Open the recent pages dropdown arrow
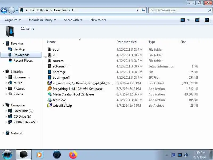Image resolution: width=213 pixels, height=160 pixels. point(17,10)
